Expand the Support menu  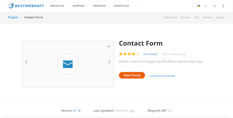pyautogui.click(x=80, y=6)
